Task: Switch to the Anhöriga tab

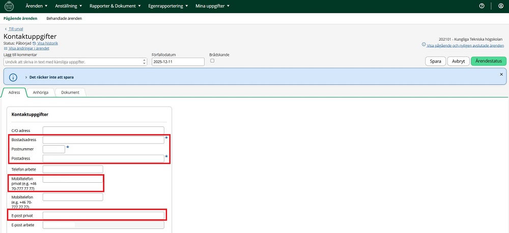Action: pyautogui.click(x=40, y=92)
